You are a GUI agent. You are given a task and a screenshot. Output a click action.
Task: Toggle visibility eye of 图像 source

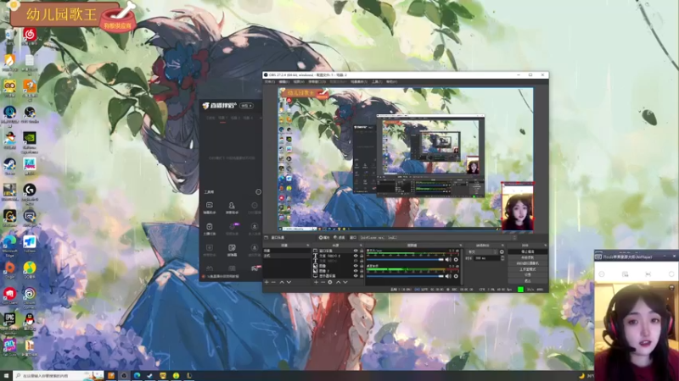click(x=356, y=266)
